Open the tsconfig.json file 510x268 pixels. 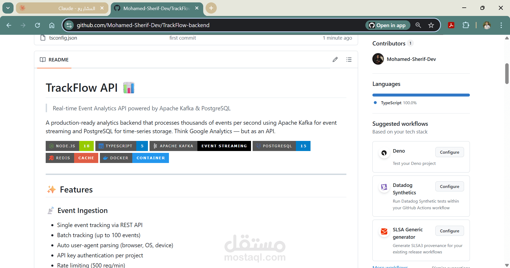point(63,38)
